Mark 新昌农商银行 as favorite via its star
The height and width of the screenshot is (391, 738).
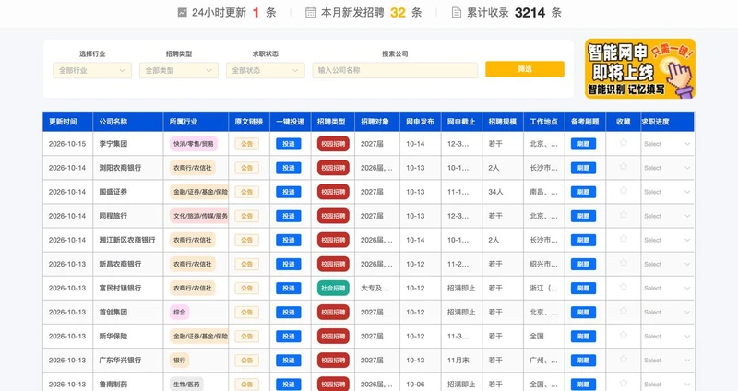pos(624,263)
